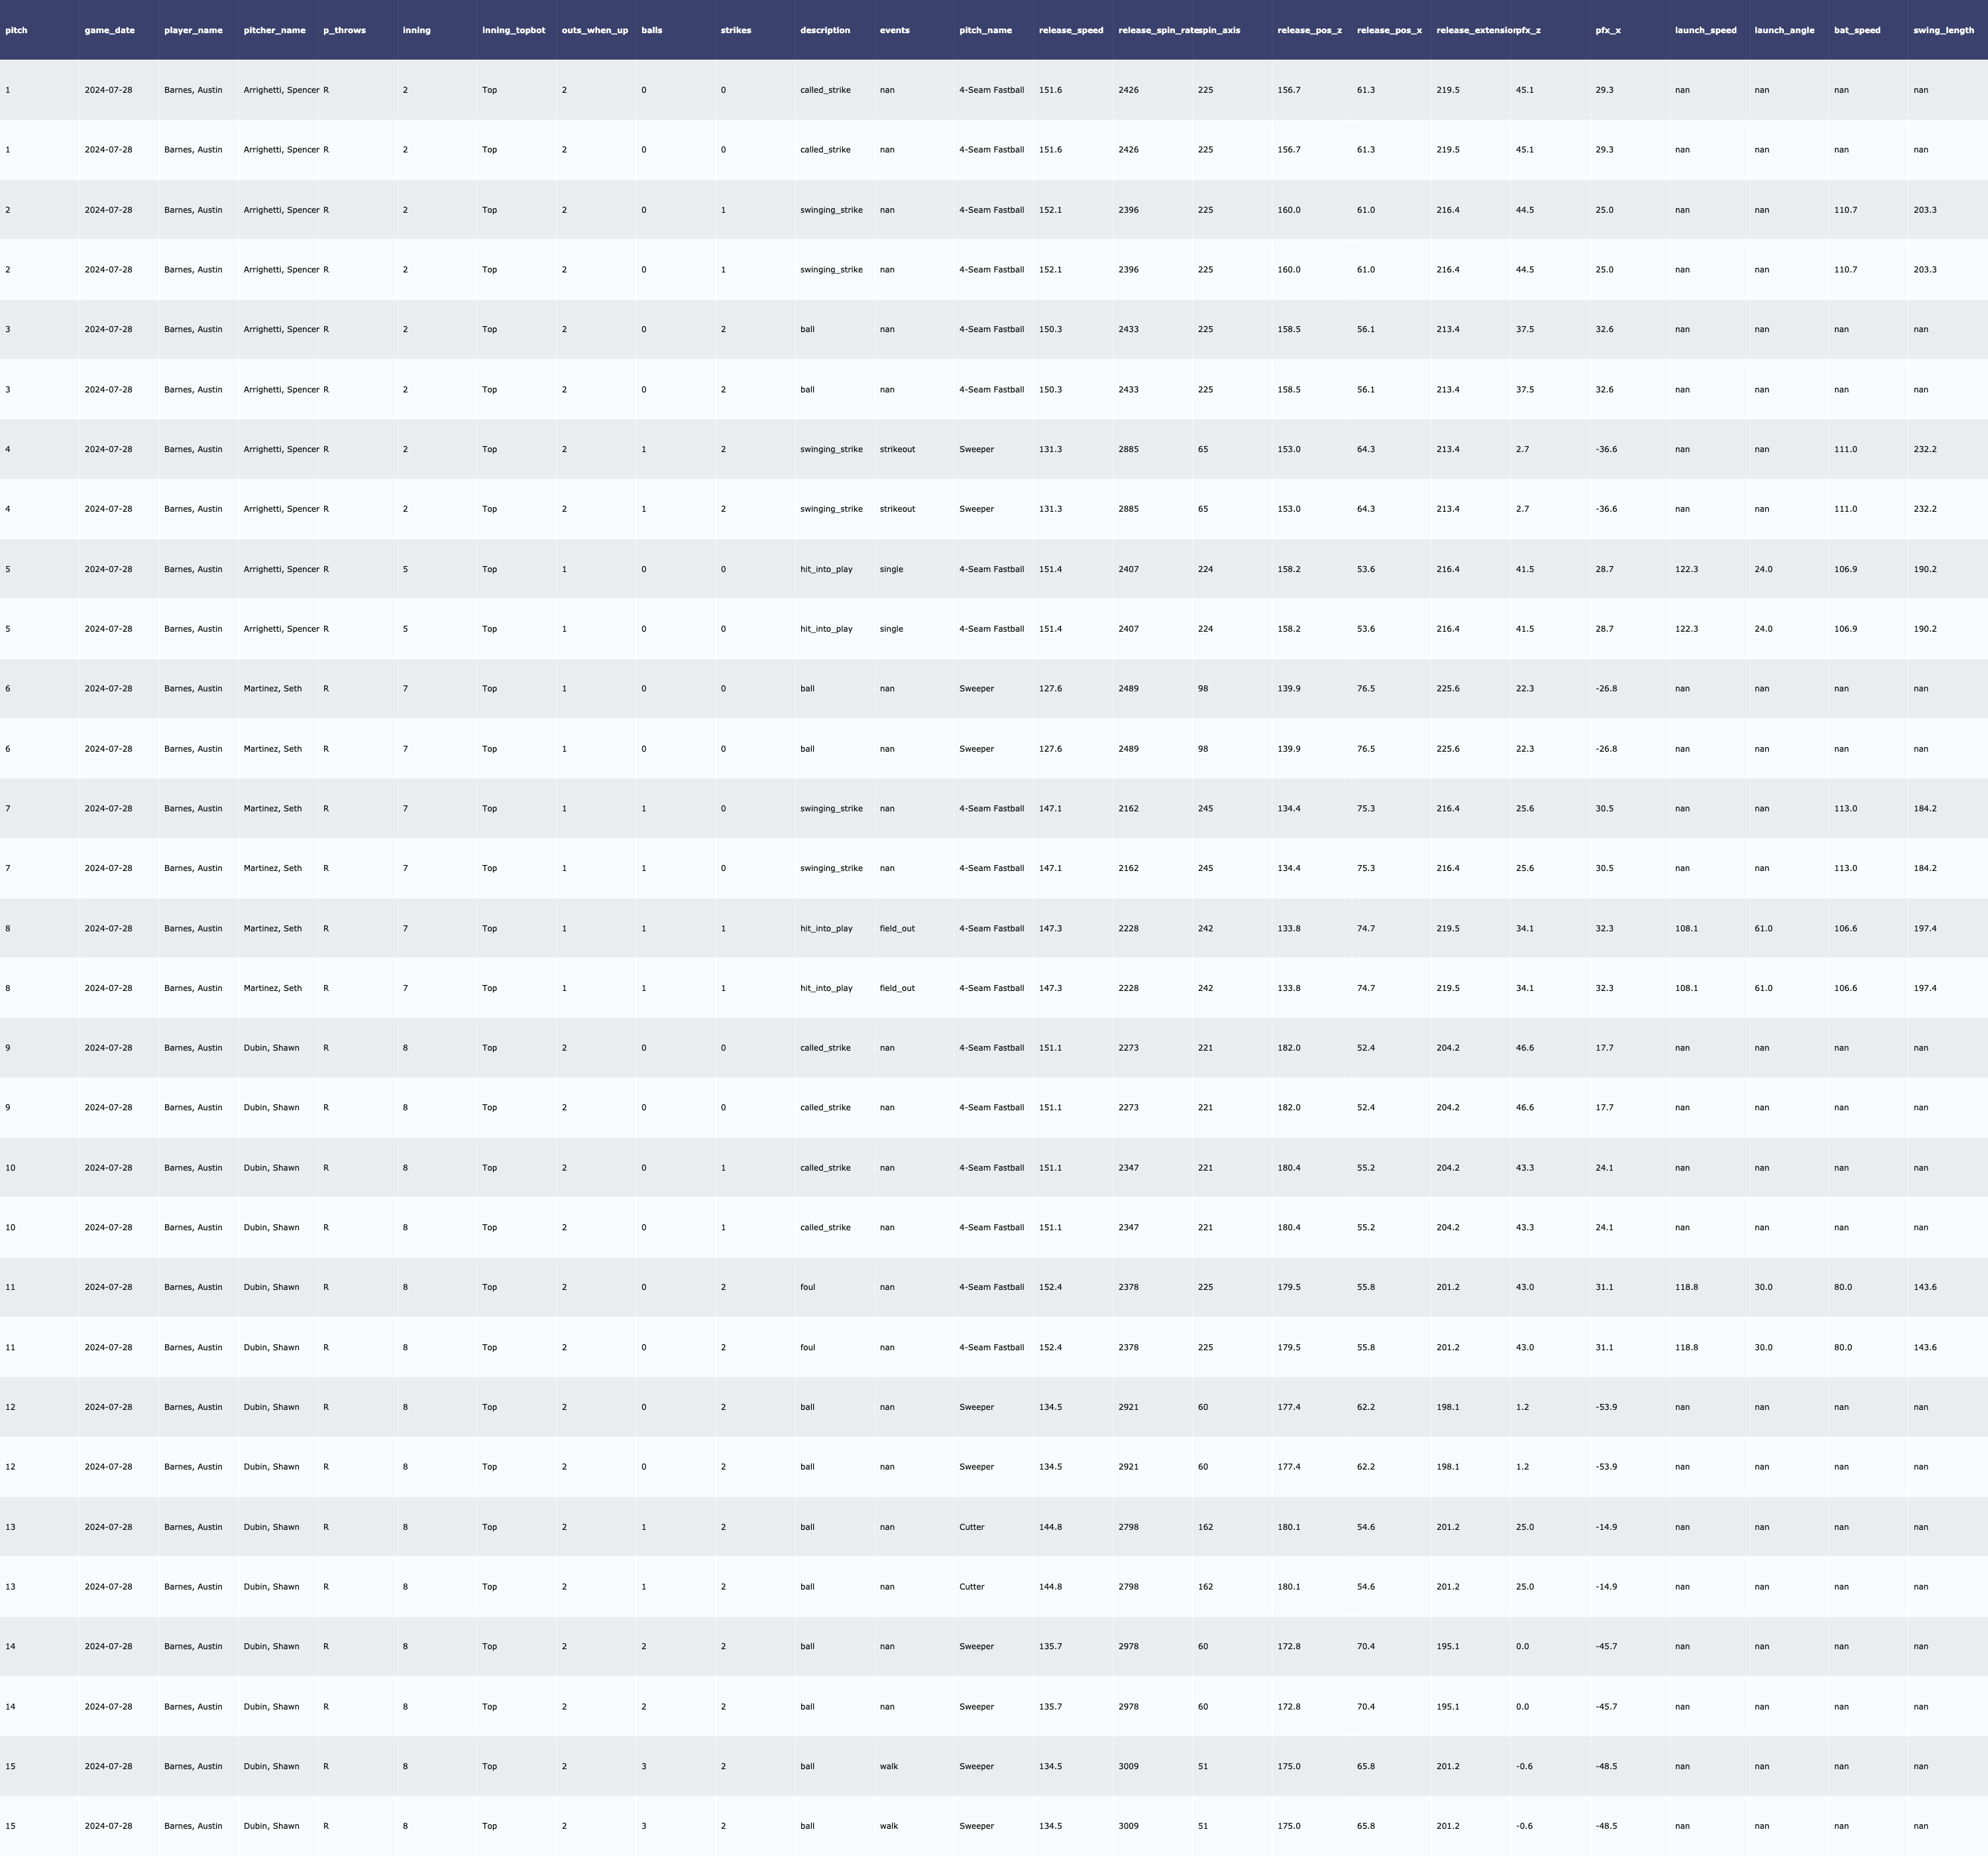Viewport: 1988px width, 1856px height.
Task: Click the first foul description cell
Action: (808, 1287)
